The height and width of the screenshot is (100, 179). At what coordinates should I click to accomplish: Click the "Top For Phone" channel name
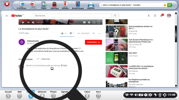coord(134,45)
